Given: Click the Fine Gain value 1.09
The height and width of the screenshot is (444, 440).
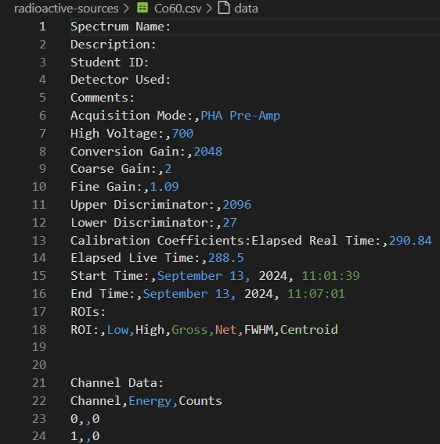Looking at the screenshot, I should click(x=164, y=187).
